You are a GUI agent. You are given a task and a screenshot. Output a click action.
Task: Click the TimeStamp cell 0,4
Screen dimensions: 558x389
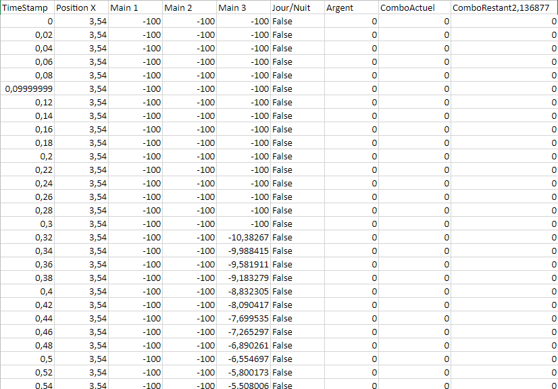coord(28,292)
